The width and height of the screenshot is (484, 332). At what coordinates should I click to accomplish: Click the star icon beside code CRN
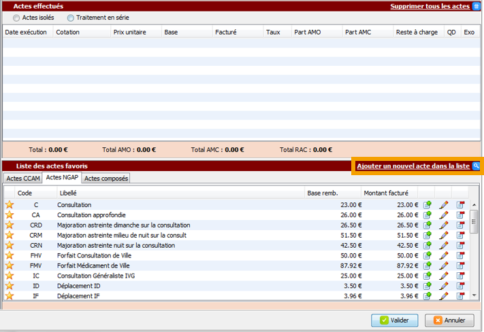(x=10, y=245)
